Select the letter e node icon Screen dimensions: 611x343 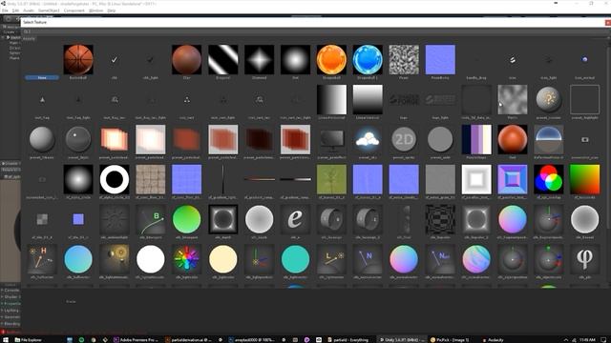click(x=295, y=219)
